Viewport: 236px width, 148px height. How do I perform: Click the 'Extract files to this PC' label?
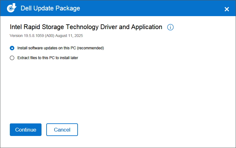point(38,58)
